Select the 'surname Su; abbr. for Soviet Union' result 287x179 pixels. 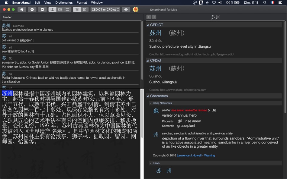tap(70, 62)
